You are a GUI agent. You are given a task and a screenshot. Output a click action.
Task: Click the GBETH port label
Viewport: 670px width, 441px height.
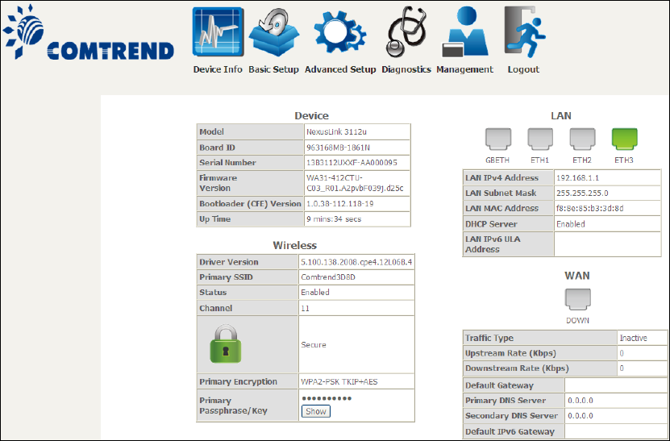tap(497, 160)
